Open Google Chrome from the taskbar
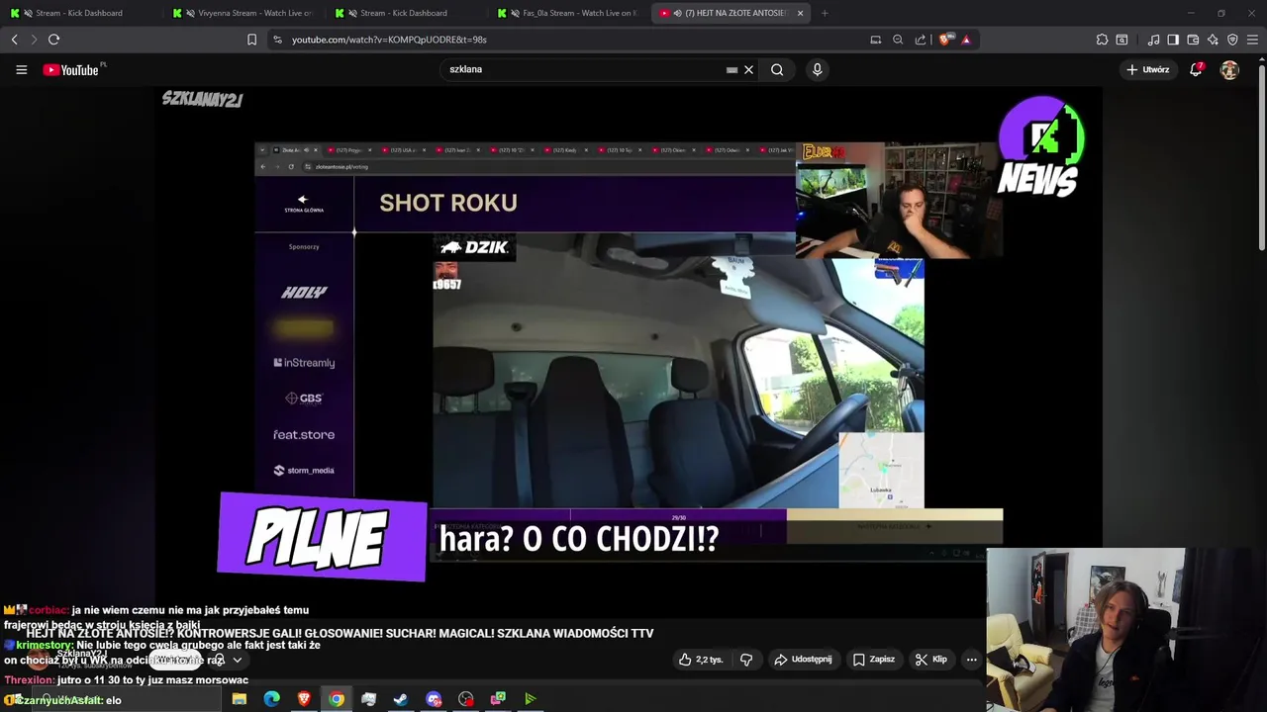The height and width of the screenshot is (712, 1267). pos(337,699)
